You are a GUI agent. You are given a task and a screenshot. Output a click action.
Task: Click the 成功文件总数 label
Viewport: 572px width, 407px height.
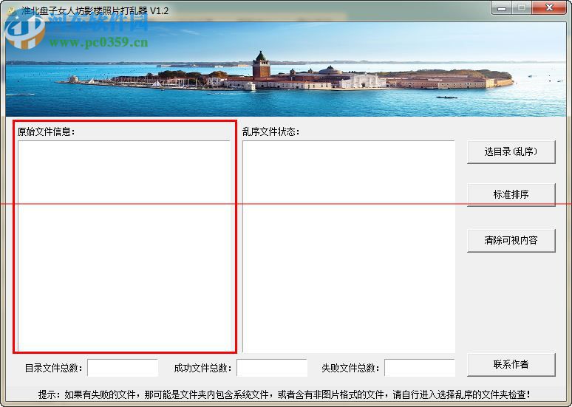tap(202, 368)
